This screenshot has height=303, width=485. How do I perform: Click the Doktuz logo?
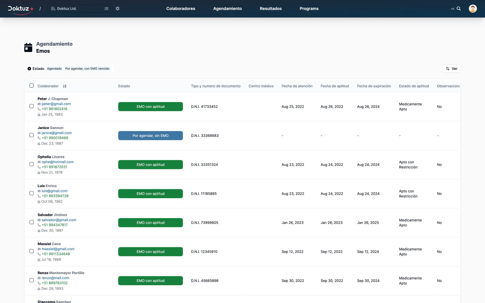click(x=20, y=9)
